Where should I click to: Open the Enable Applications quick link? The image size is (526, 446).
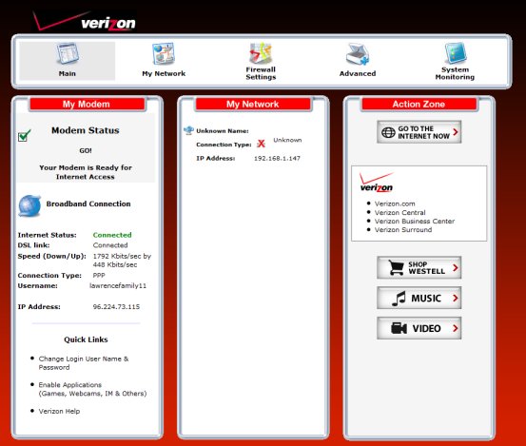point(92,389)
